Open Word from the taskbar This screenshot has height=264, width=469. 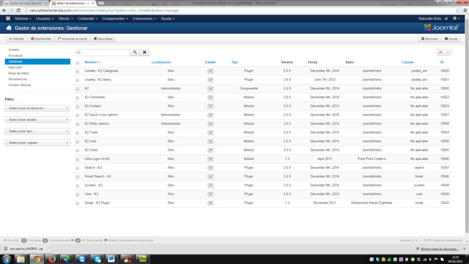[x=112, y=259]
